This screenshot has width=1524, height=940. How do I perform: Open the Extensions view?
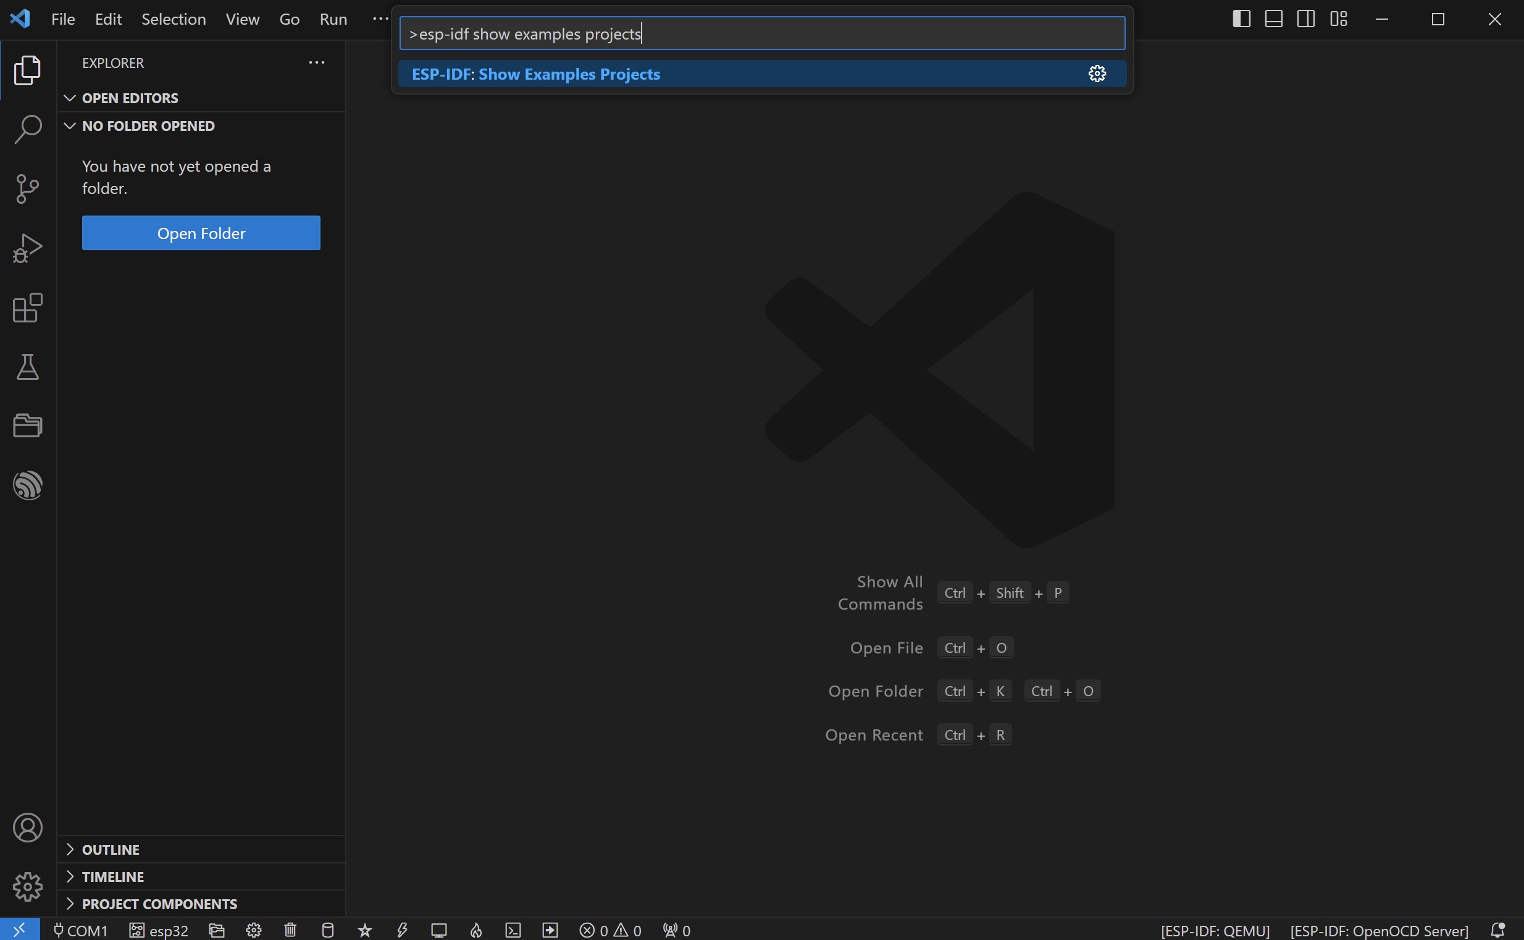coord(27,307)
